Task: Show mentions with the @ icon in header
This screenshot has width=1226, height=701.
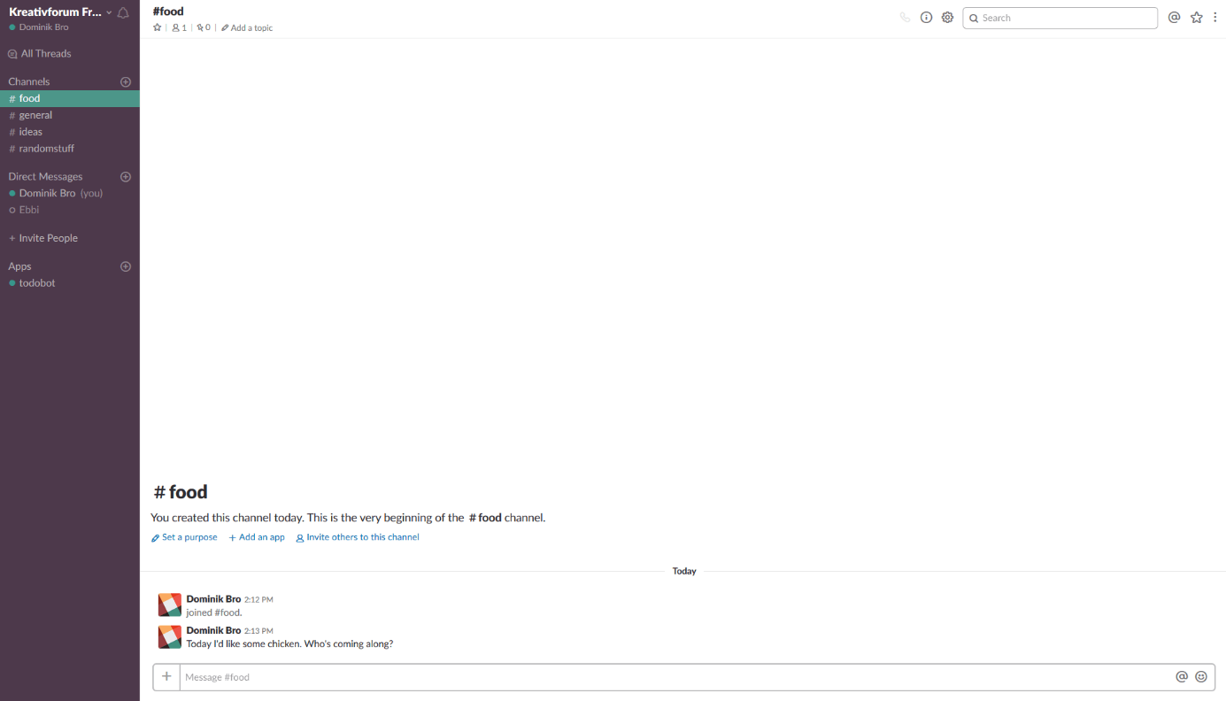Action: click(1174, 17)
